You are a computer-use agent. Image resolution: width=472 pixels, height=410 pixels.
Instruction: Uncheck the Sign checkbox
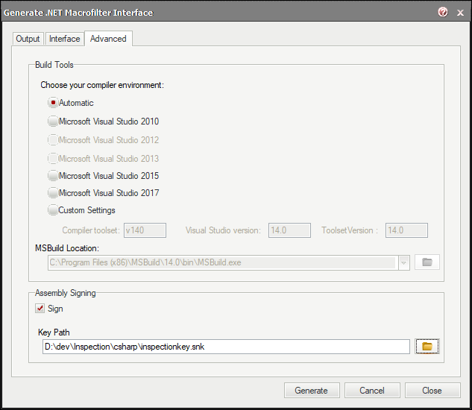(40, 309)
